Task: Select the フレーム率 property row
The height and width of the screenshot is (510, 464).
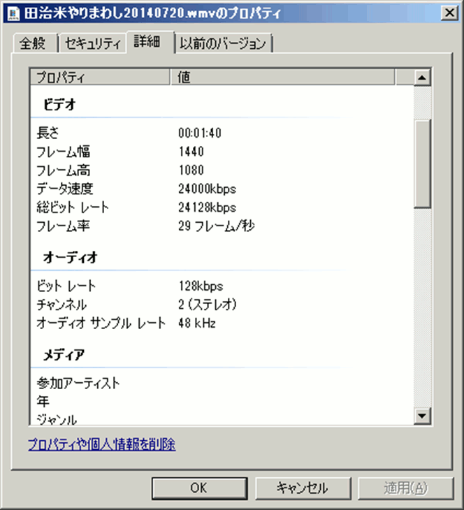Action: (x=222, y=226)
